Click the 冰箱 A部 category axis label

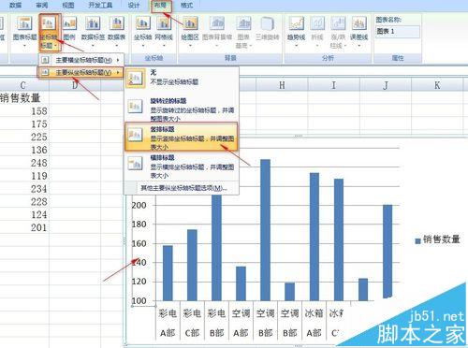pyautogui.click(x=314, y=323)
